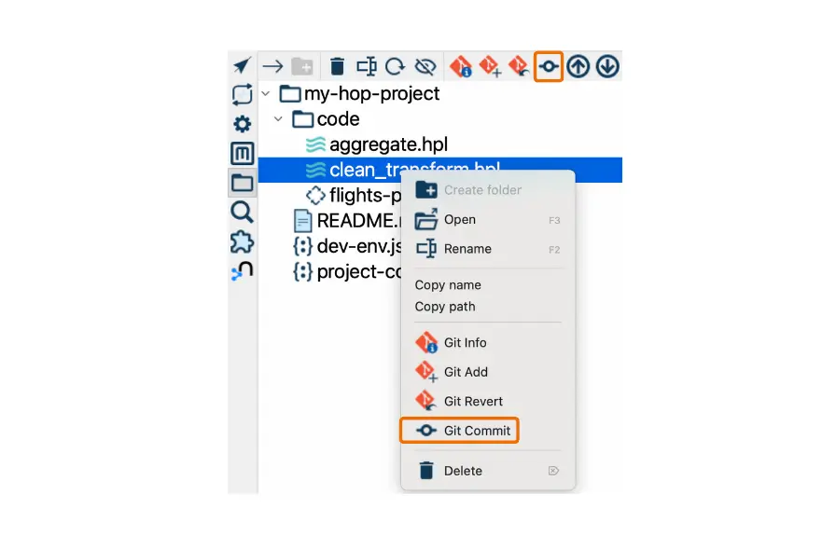Click the trash delete toolbar icon

(337, 66)
